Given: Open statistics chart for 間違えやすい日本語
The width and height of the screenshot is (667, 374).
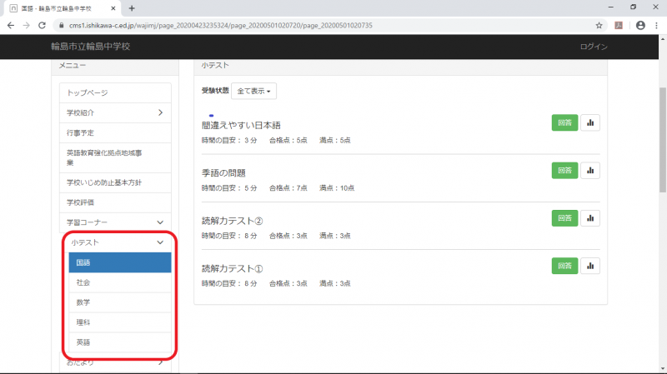Looking at the screenshot, I should point(590,122).
